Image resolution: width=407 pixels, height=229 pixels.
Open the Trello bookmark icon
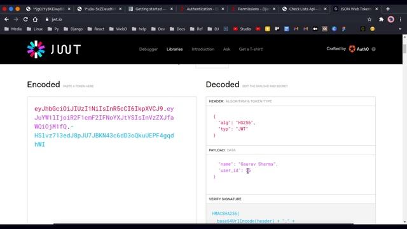pos(277,29)
